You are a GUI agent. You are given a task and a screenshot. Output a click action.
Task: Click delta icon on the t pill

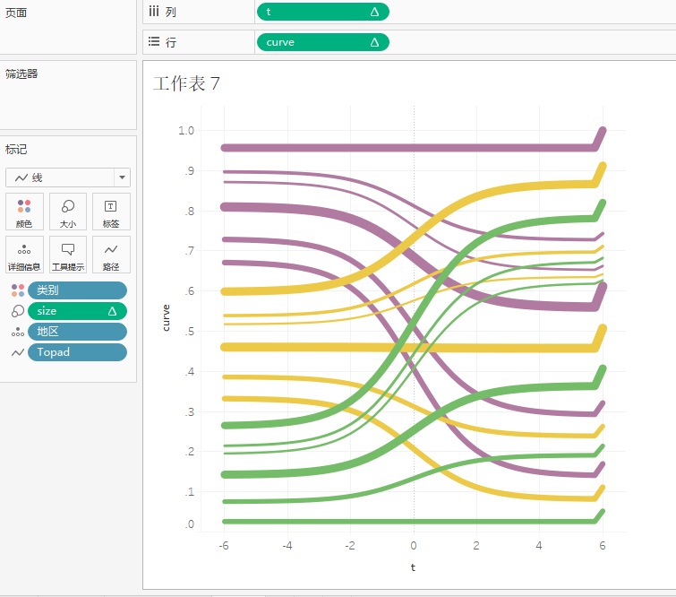[x=374, y=12]
